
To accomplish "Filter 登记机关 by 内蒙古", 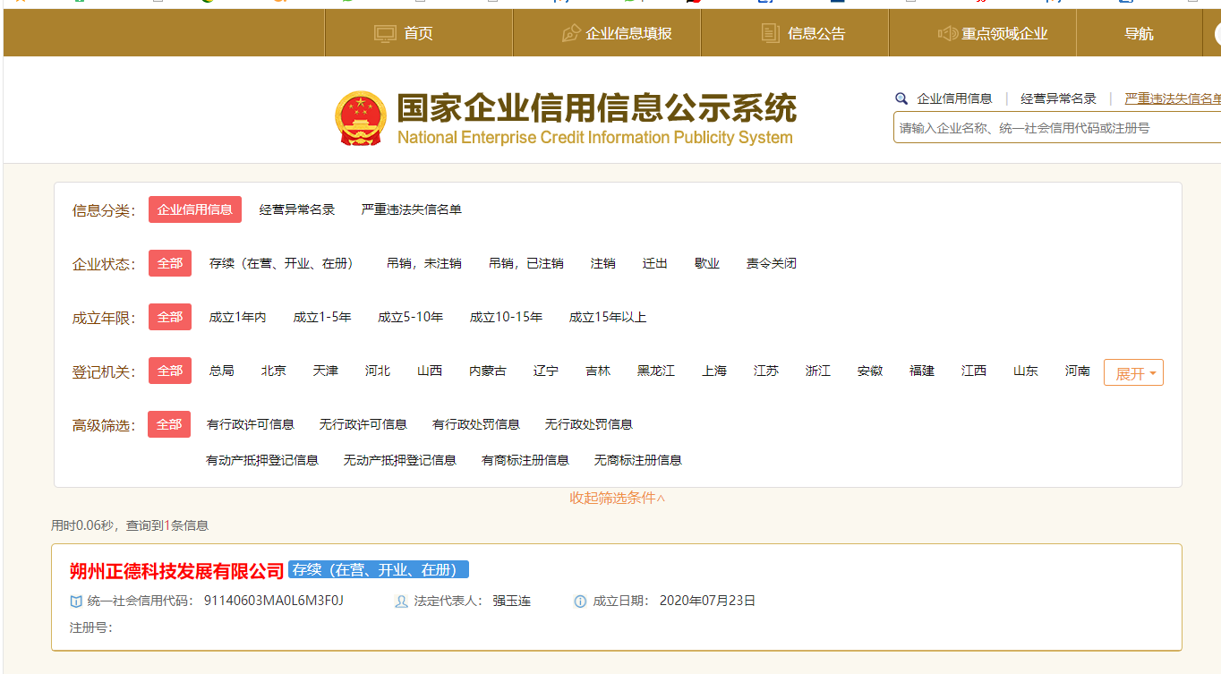I will (488, 371).
